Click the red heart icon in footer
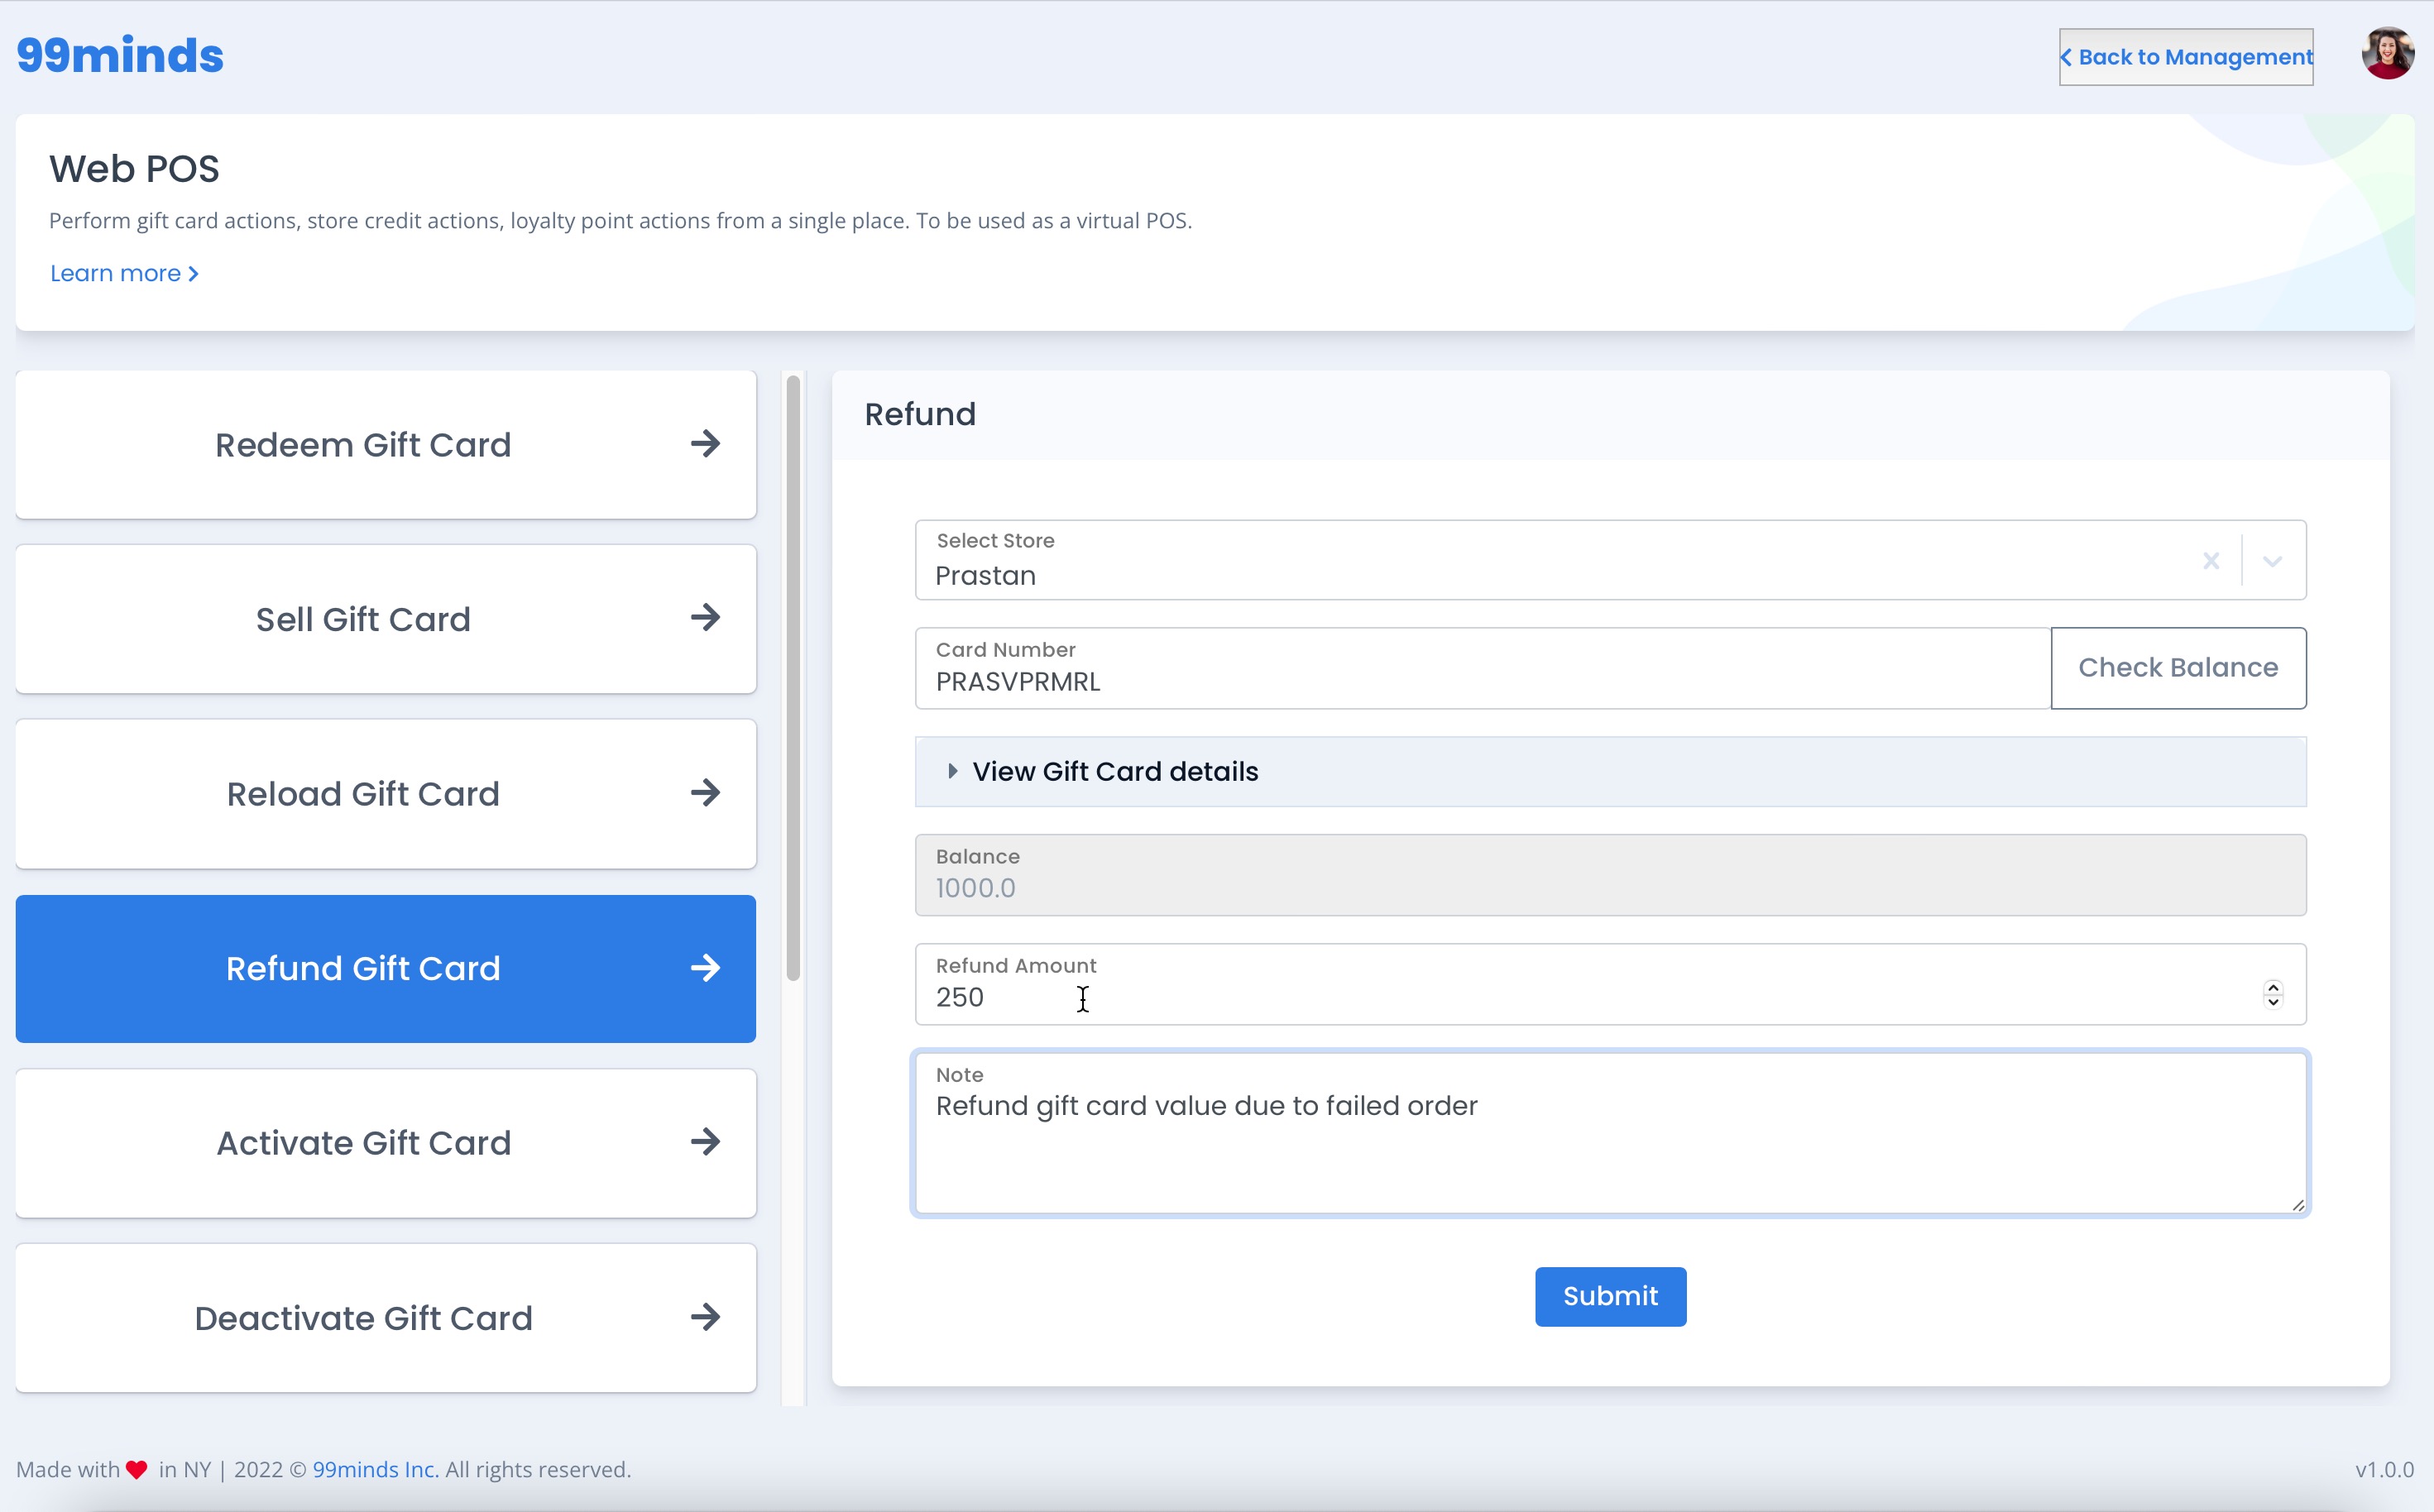 coord(137,1469)
